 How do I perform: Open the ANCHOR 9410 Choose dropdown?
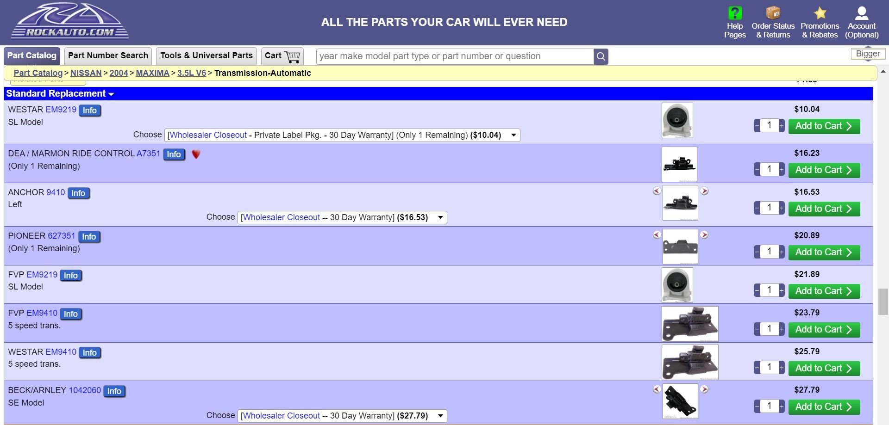342,217
